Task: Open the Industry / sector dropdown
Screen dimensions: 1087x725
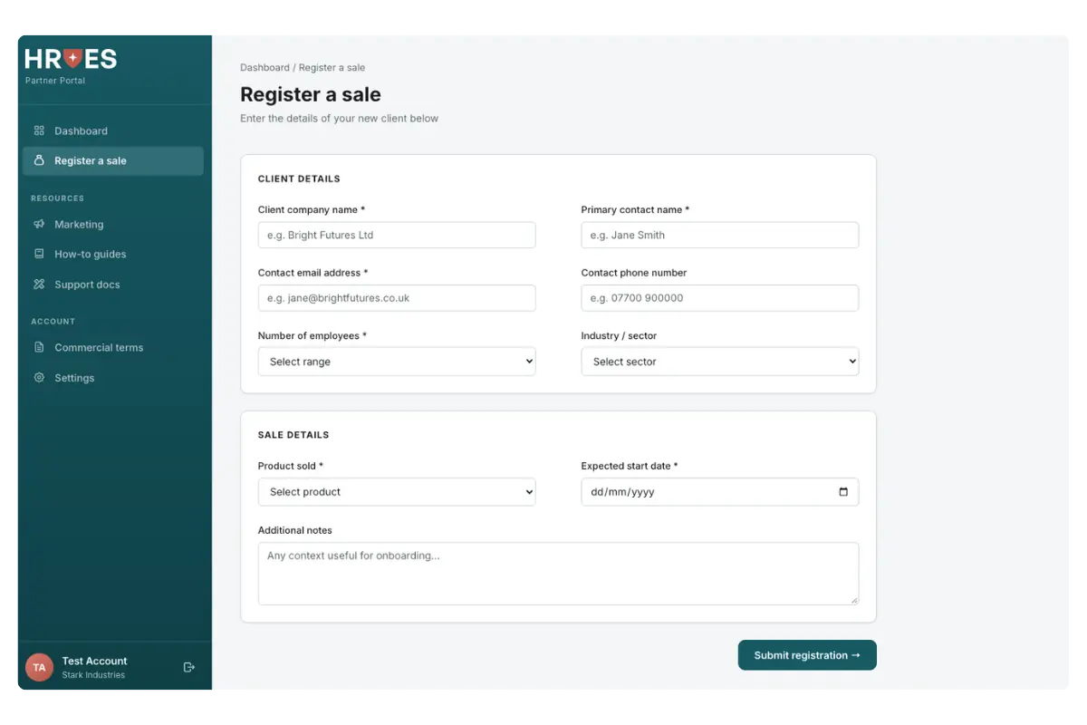Action: pos(720,362)
